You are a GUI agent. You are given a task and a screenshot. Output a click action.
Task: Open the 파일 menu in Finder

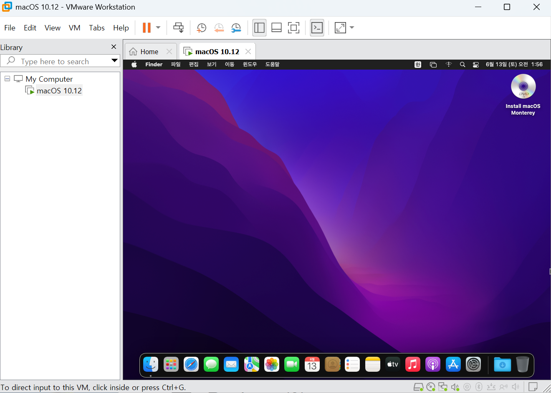175,65
